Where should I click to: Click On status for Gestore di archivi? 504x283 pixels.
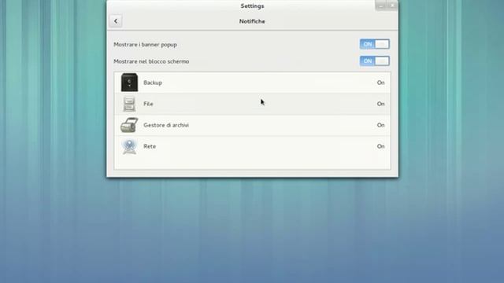point(380,125)
